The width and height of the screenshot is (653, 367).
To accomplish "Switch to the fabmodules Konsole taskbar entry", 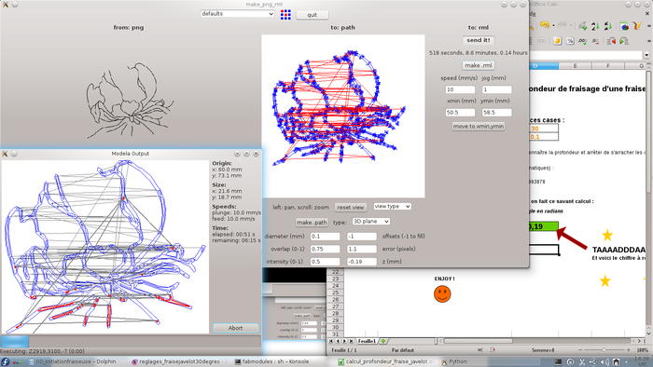I will [x=271, y=361].
